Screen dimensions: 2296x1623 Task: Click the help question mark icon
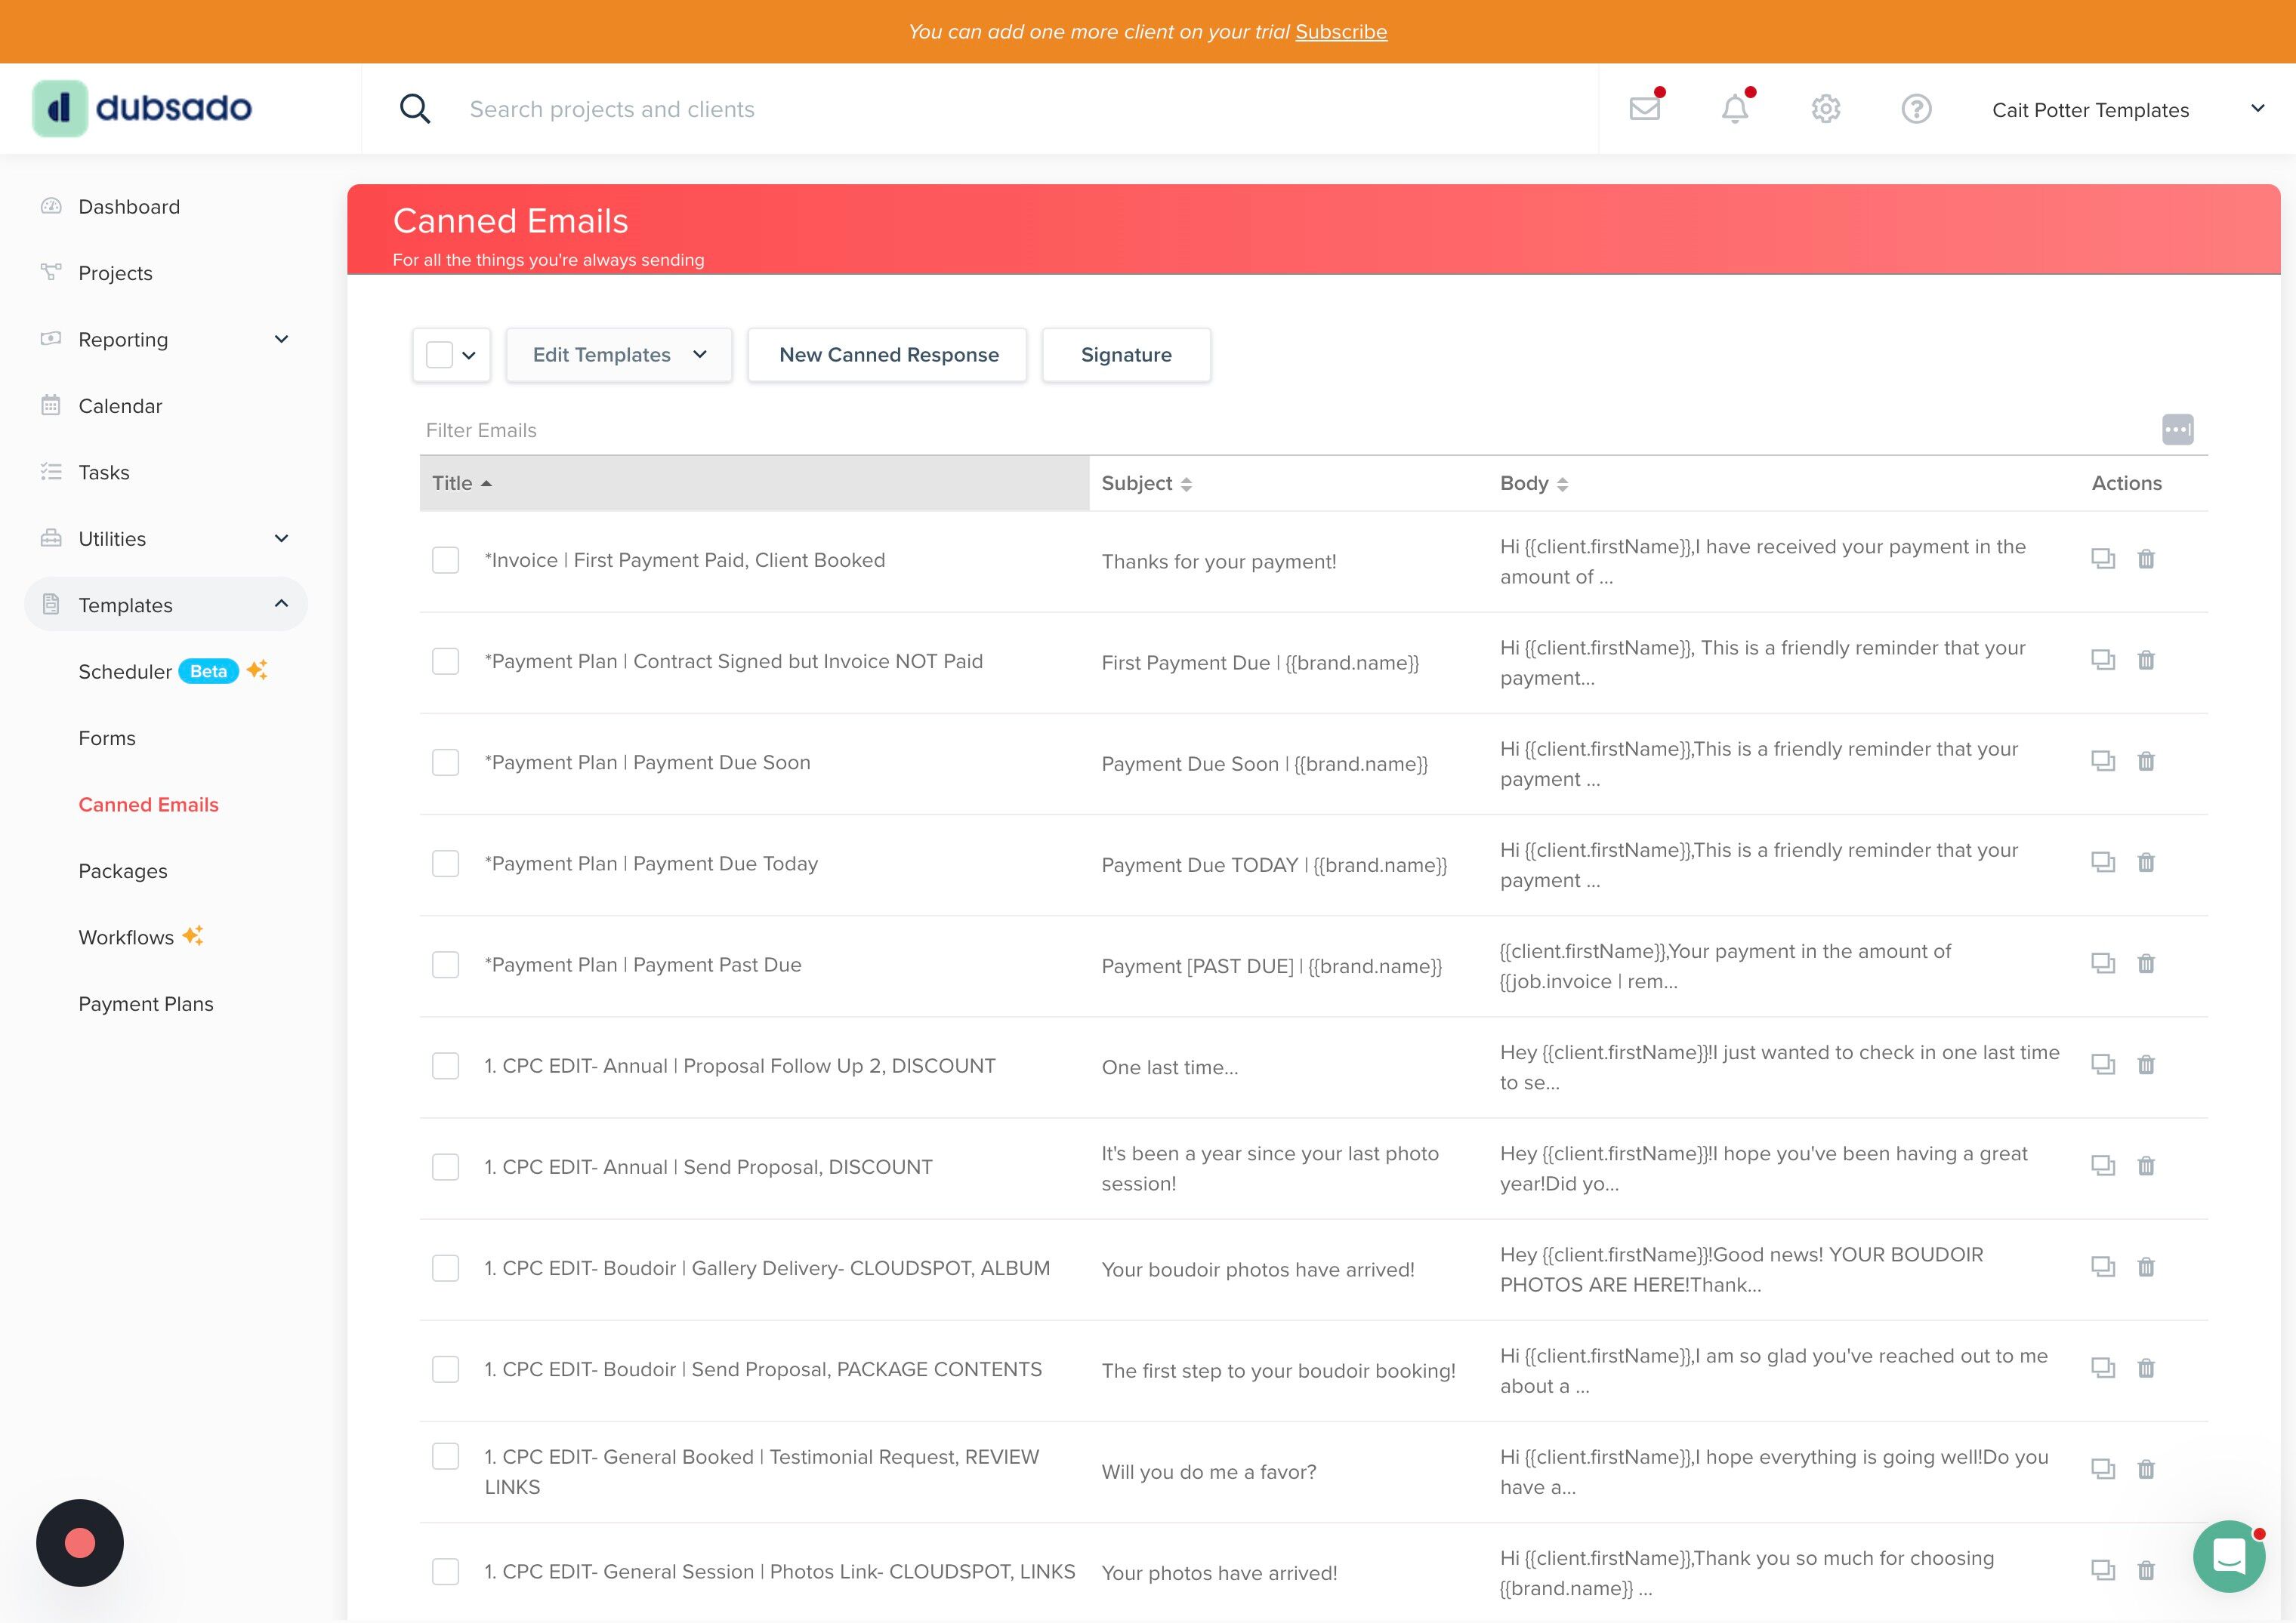(x=1916, y=108)
